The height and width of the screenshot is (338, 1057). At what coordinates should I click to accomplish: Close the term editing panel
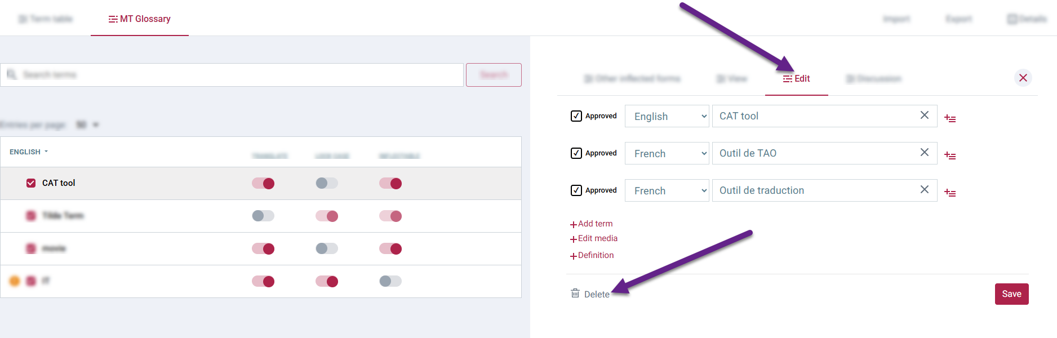(1023, 78)
